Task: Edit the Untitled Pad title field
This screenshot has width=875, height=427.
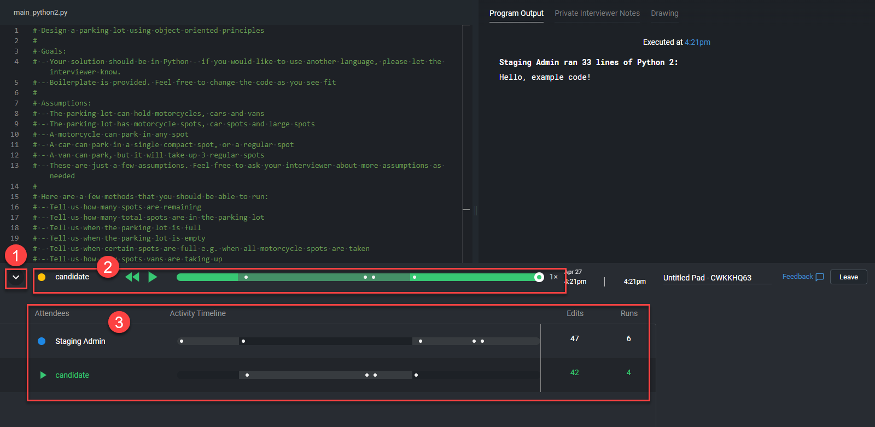Action: [x=716, y=278]
